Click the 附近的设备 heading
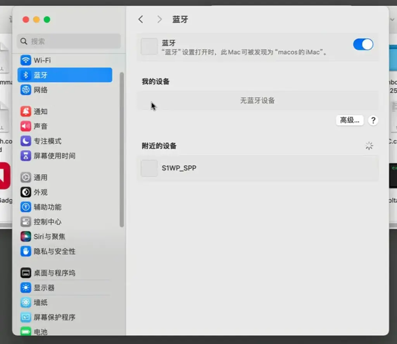Screen dimensions: 397x344 (x=159, y=146)
